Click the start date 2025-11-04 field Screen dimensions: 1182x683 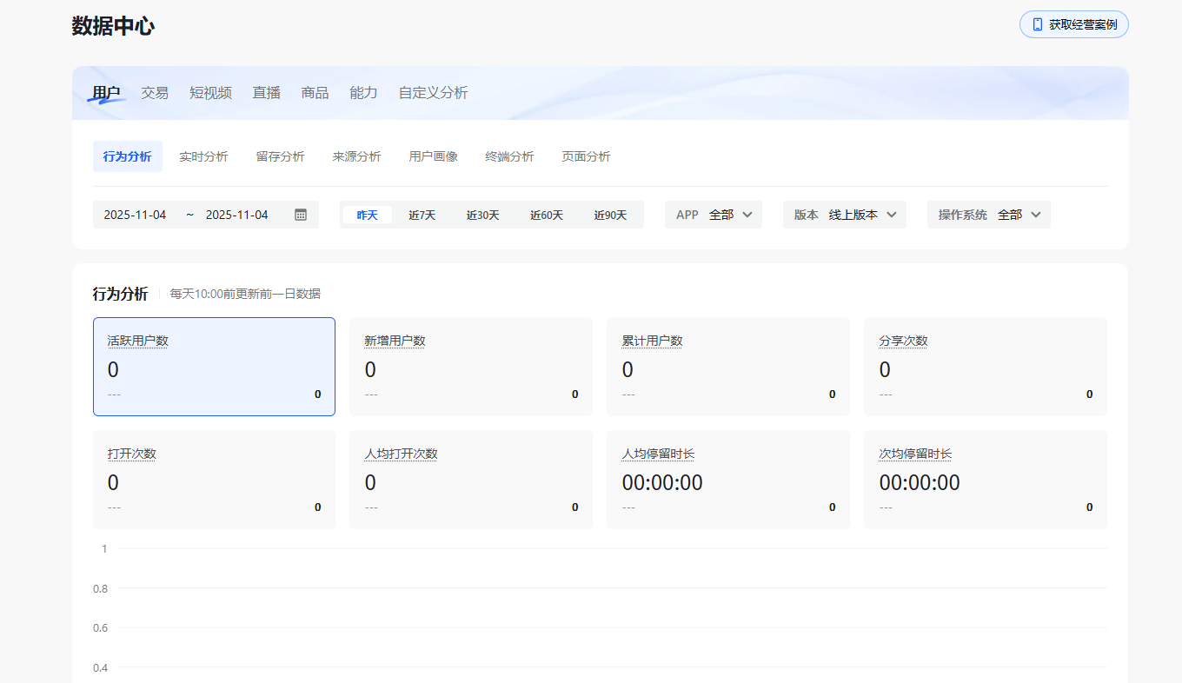pyautogui.click(x=135, y=215)
